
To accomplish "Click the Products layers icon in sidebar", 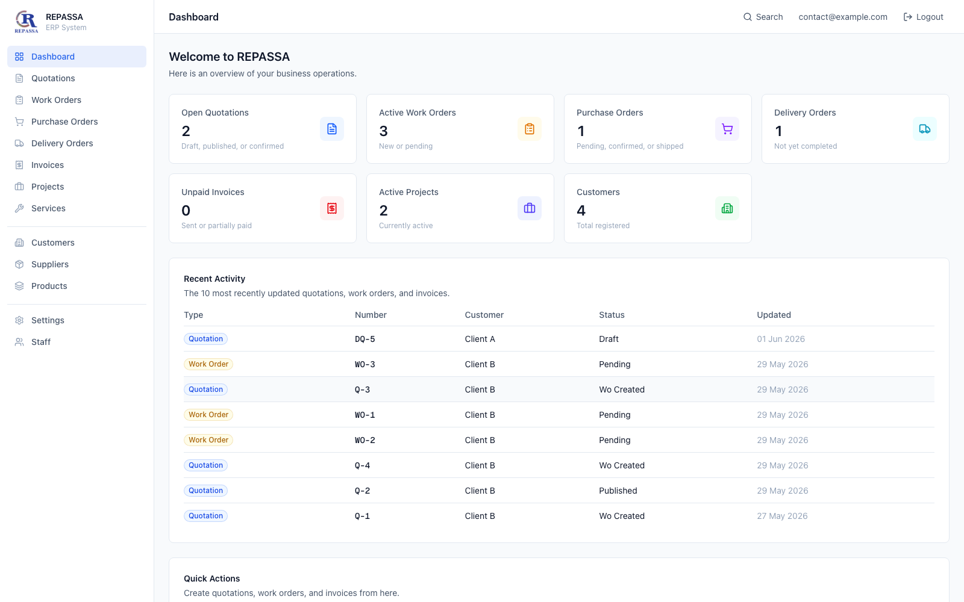I will [x=19, y=286].
